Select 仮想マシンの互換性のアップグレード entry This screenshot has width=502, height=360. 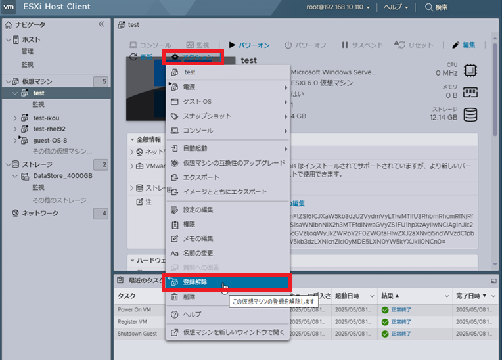coord(227,163)
